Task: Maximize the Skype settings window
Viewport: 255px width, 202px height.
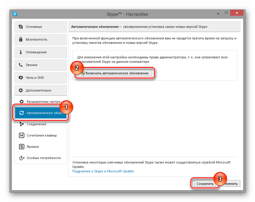Action: click(226, 13)
